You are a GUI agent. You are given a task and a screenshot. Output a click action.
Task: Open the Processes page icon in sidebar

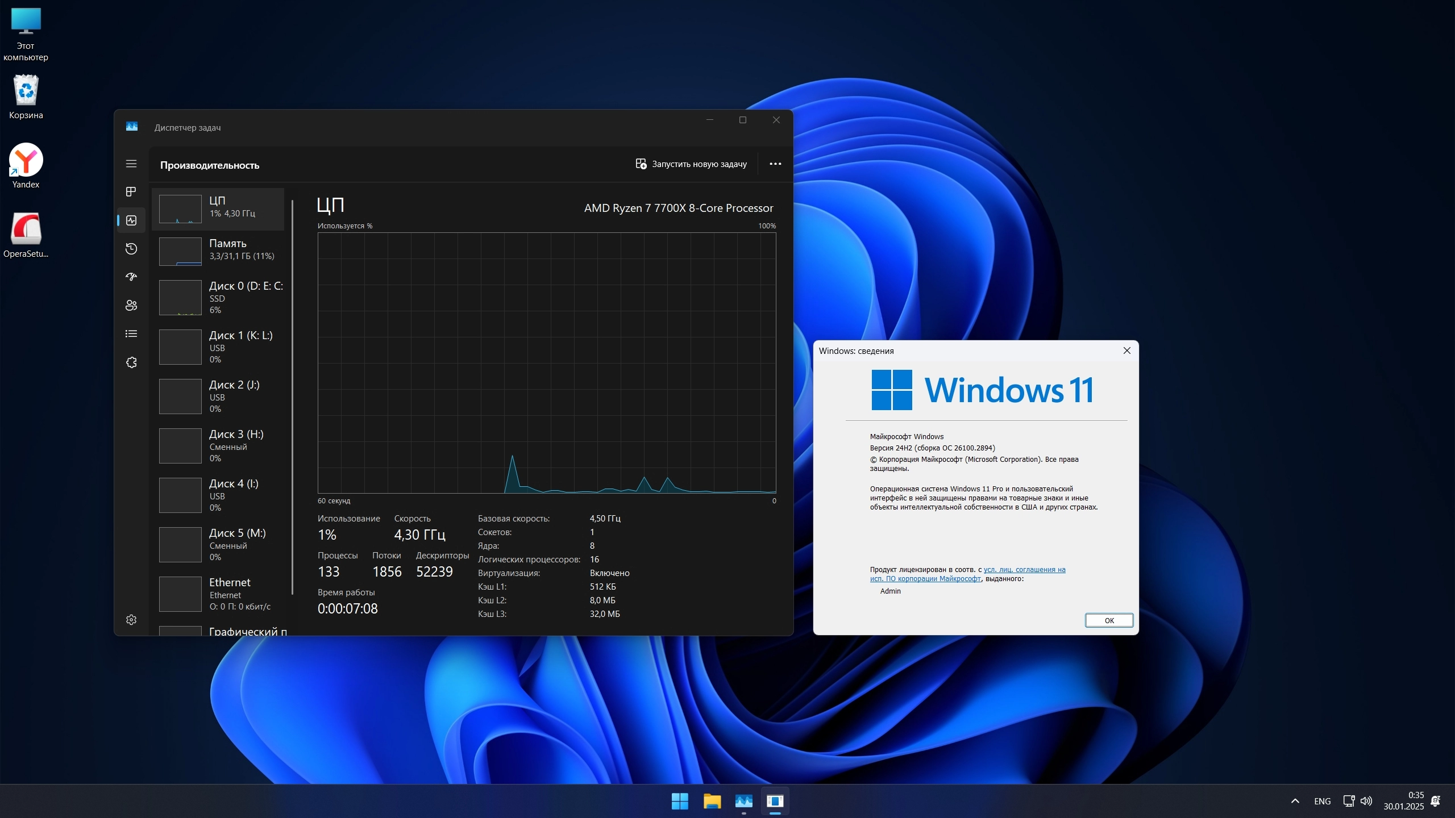click(131, 191)
